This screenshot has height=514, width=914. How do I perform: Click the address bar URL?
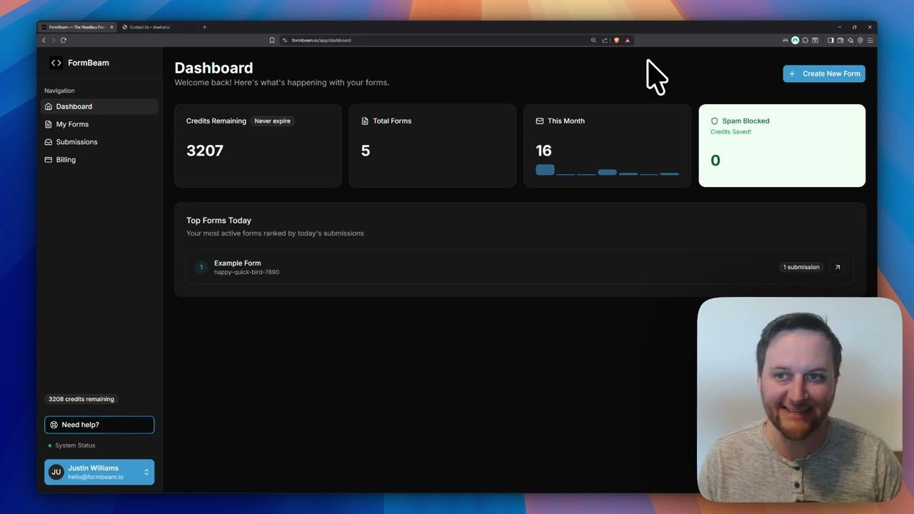[321, 41]
